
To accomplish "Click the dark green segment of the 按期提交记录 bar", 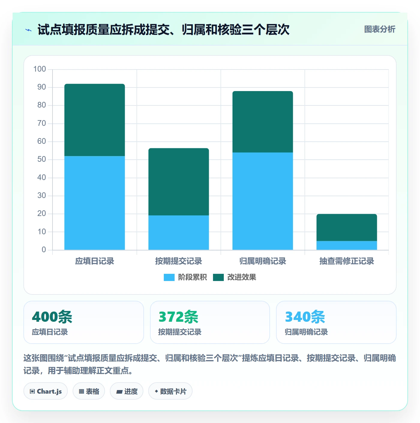I will pos(178,182).
